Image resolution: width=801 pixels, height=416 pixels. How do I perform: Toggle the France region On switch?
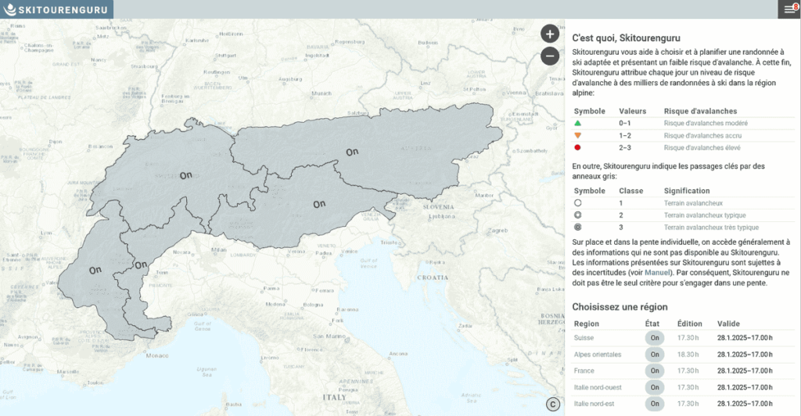point(655,371)
